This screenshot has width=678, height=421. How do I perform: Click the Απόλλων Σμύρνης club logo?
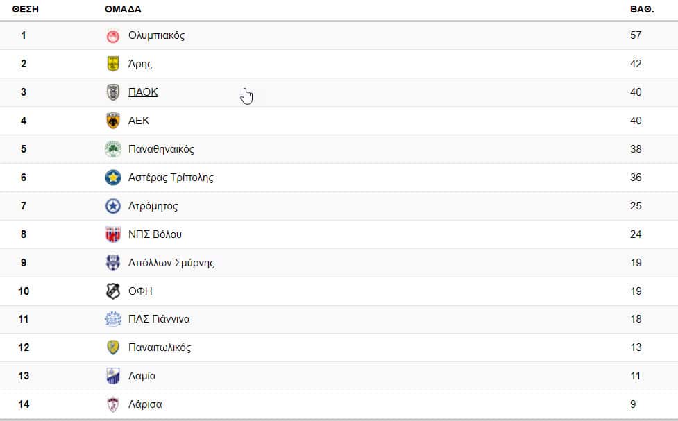click(112, 263)
